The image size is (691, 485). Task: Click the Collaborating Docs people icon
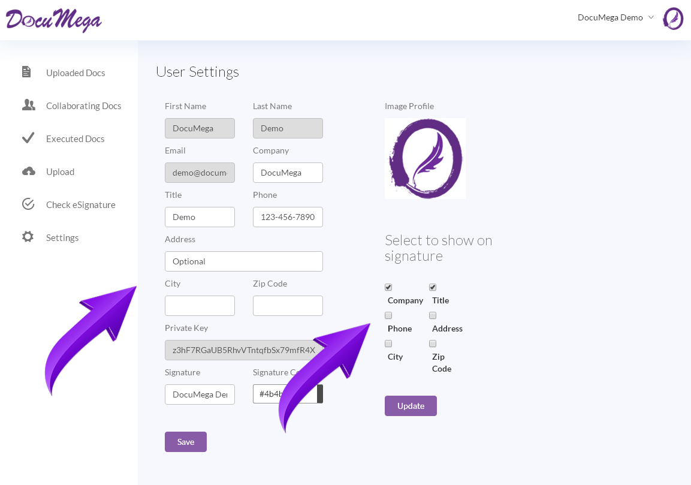point(29,105)
